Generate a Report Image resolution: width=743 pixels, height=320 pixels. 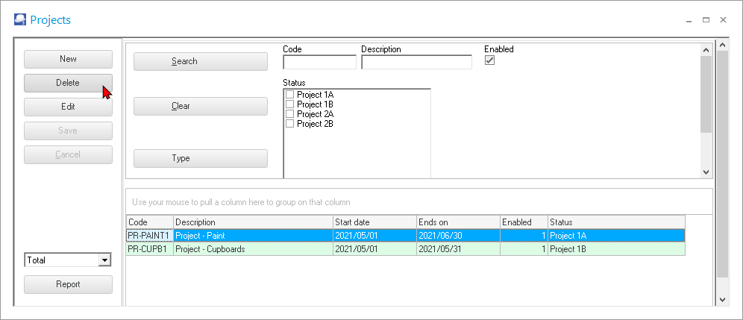68,284
